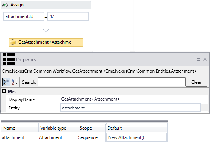Click the Assign activity A+B icon
210x143 pixels.
tap(5, 5)
